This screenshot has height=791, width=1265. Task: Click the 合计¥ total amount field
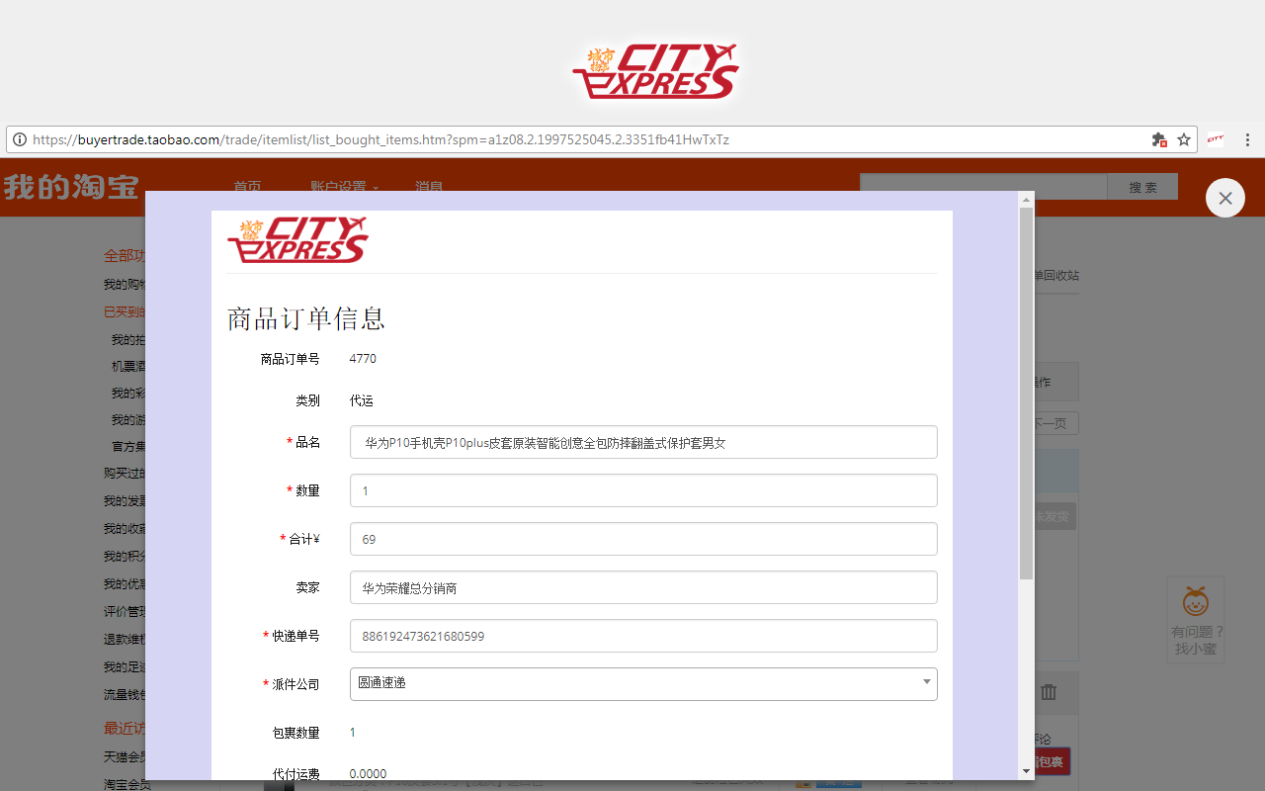coord(643,539)
